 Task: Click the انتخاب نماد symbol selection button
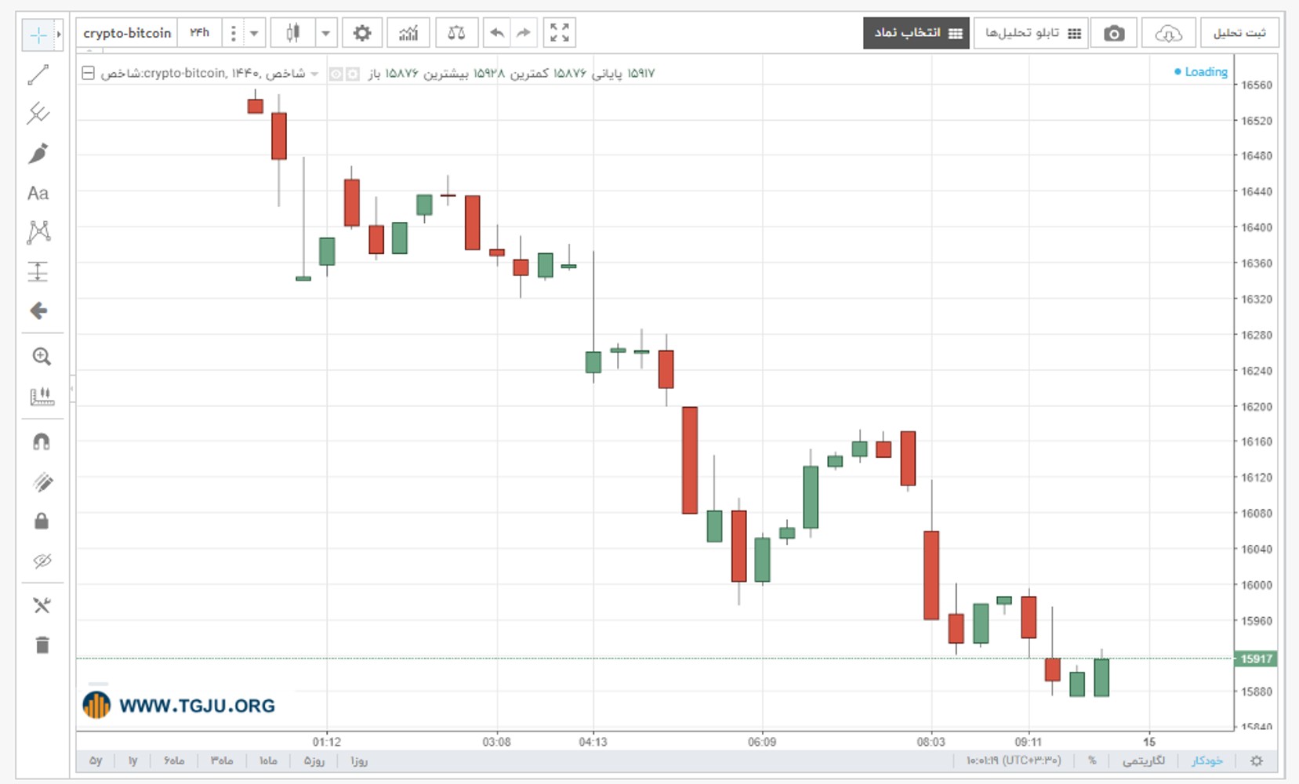pyautogui.click(x=916, y=33)
